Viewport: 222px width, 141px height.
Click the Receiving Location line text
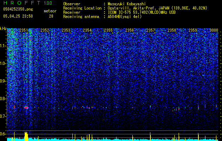(x=135, y=8)
